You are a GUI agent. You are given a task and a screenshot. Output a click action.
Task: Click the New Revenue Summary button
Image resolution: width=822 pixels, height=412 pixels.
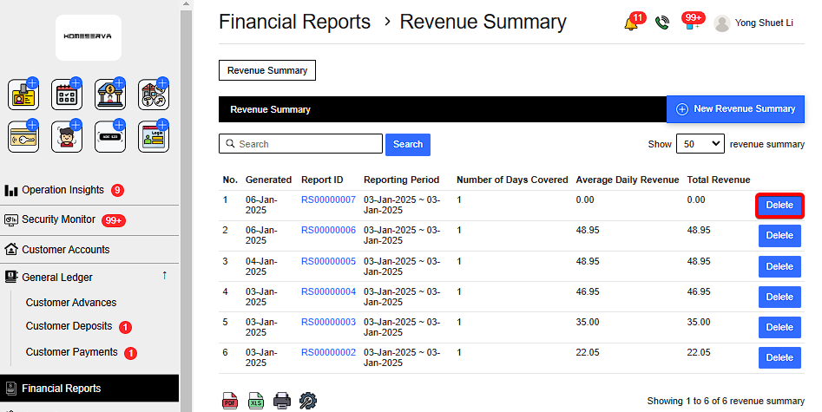(x=735, y=109)
